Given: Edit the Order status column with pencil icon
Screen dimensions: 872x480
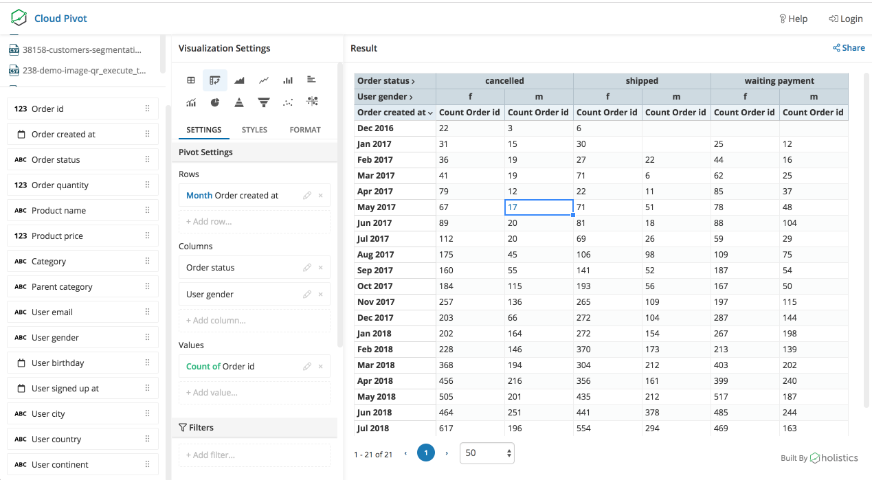Looking at the screenshot, I should 307,268.
